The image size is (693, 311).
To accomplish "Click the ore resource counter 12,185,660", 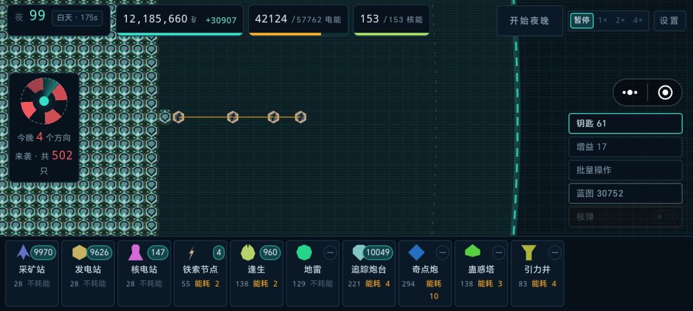I will click(155, 19).
